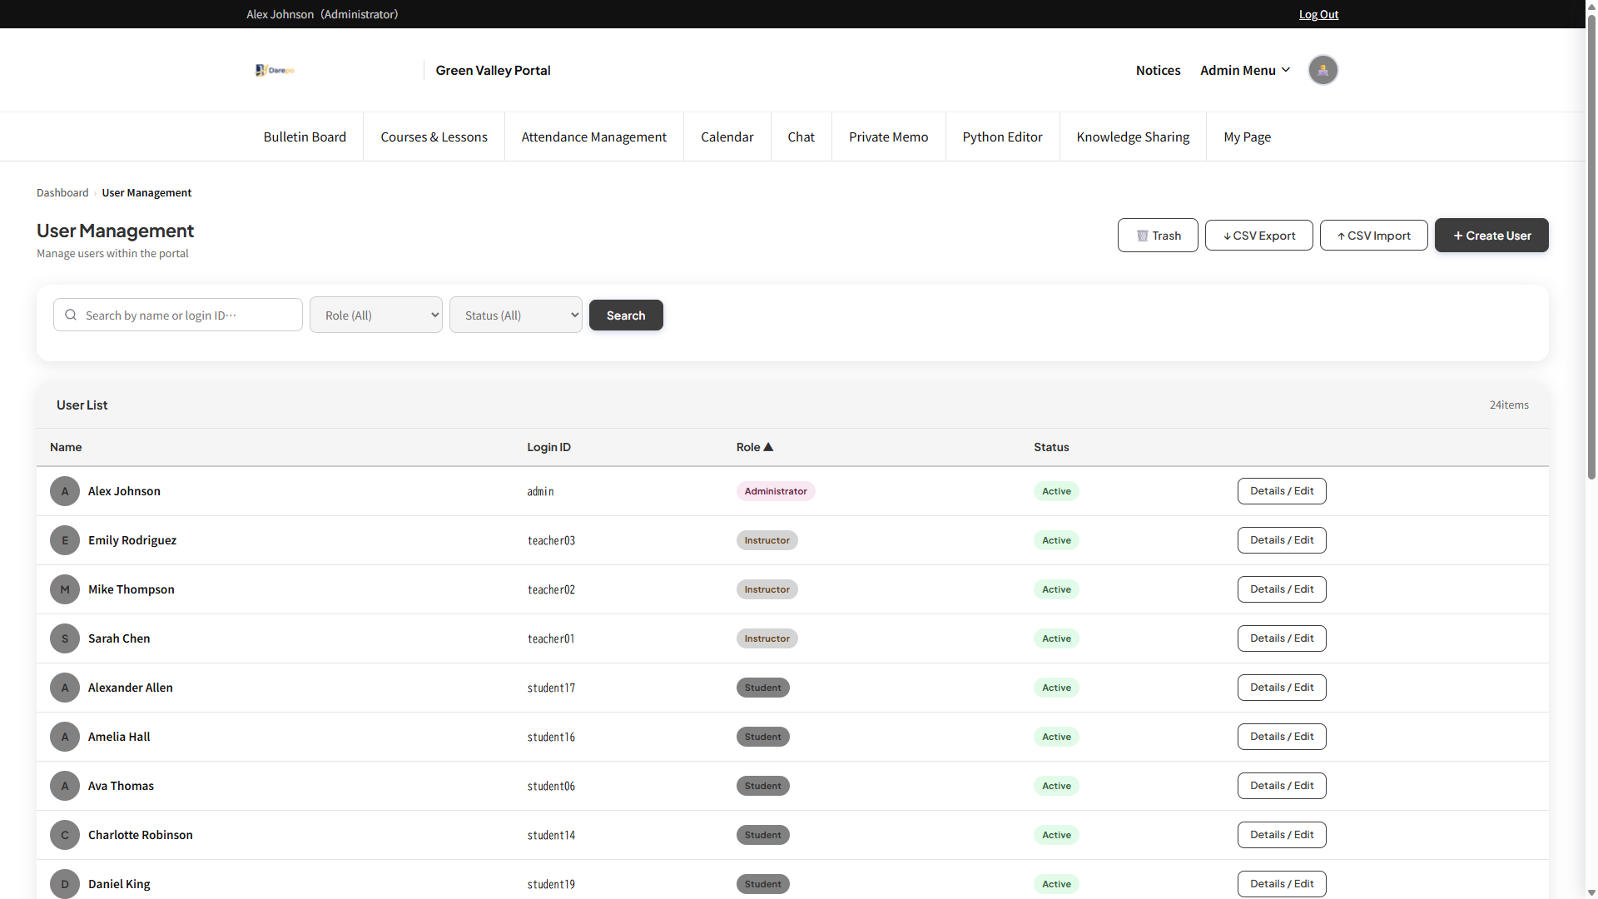Click Create User button

pyautogui.click(x=1491, y=236)
